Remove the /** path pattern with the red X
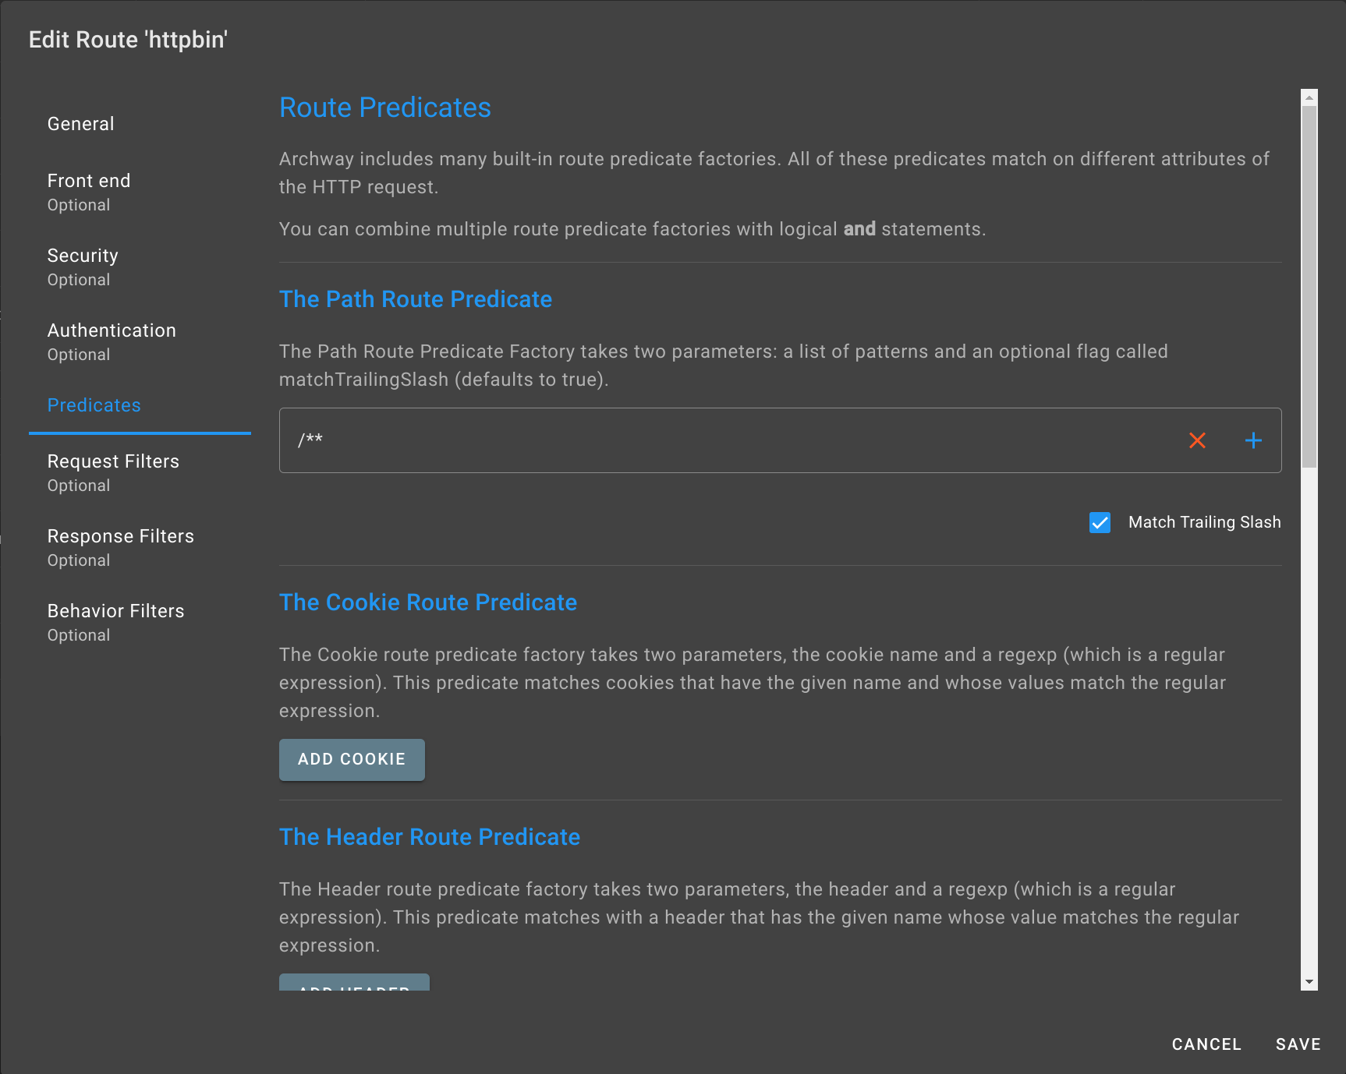 point(1197,440)
